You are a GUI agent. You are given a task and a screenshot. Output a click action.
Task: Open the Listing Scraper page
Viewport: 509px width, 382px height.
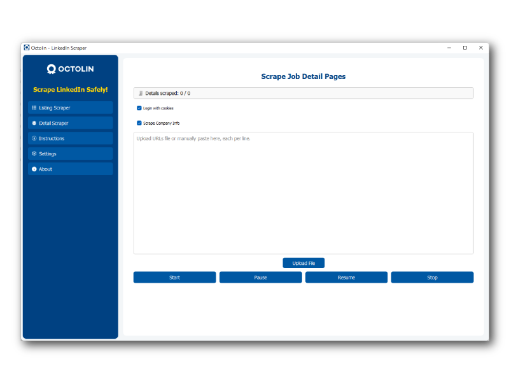(71, 108)
